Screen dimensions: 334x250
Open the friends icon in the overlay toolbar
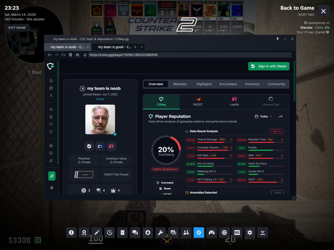point(186,232)
